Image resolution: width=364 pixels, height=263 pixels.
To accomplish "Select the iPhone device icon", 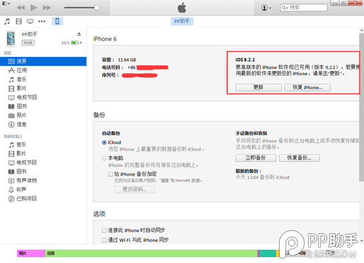I will (57, 21).
